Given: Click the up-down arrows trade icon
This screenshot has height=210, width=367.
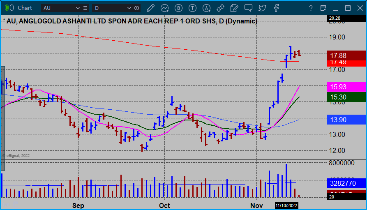Looking at the screenshot, I should pyautogui.click(x=220, y=8).
